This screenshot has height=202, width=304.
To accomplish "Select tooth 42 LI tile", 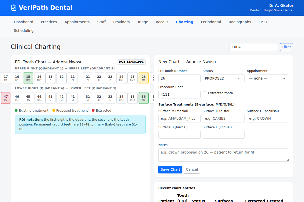I will pos(62,98).
